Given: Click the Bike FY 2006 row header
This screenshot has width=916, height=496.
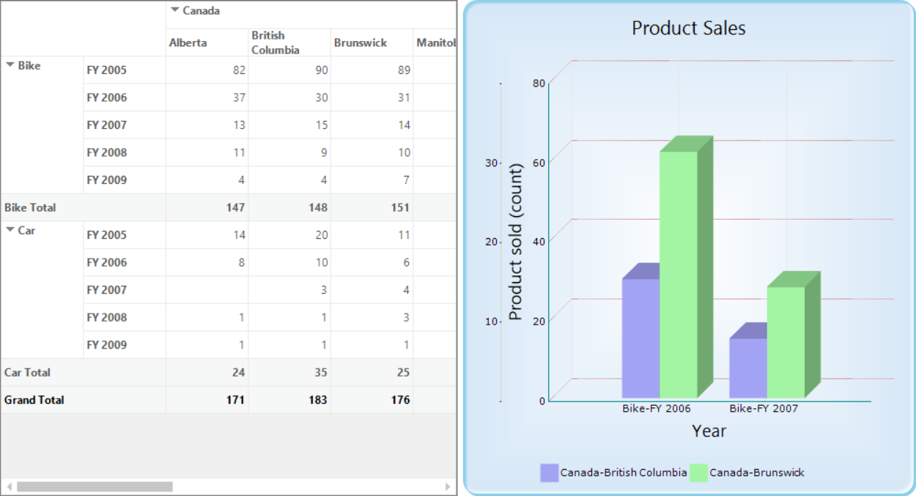Looking at the screenshot, I should pyautogui.click(x=125, y=97).
